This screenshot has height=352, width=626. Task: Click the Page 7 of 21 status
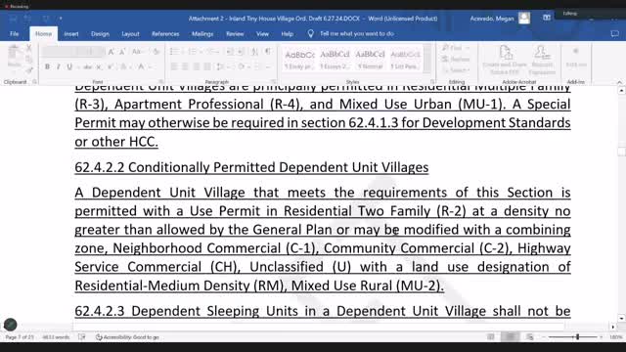[x=20, y=337]
